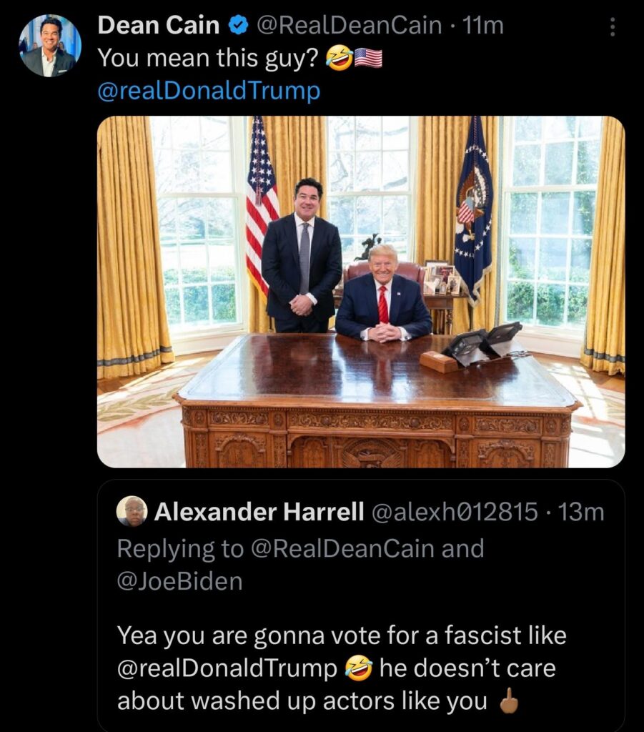Open @RealDeanCain in the 'Replying to' line

coord(343,548)
